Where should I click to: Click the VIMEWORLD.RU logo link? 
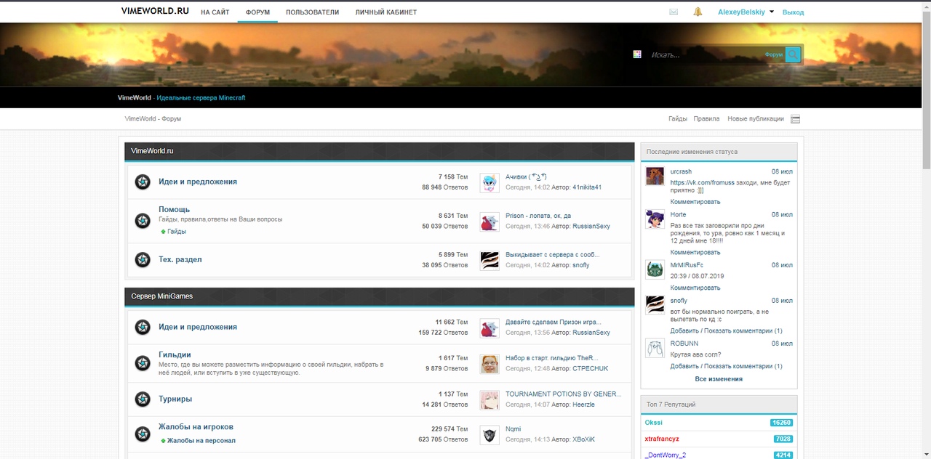(x=155, y=11)
